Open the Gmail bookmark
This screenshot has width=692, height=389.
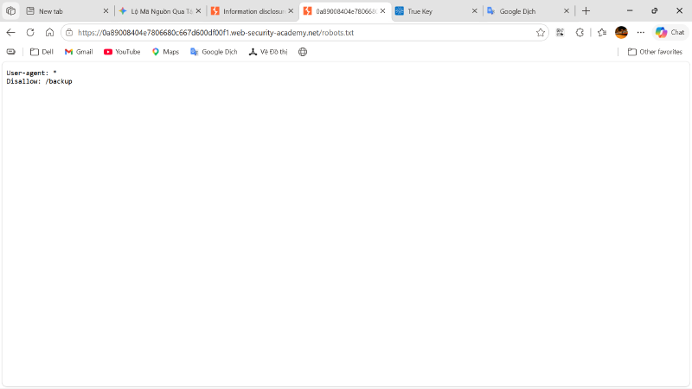click(79, 52)
